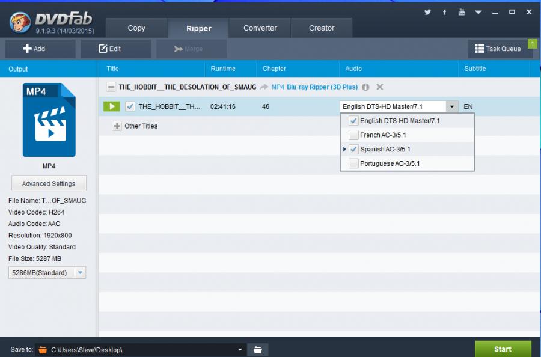Click the Audio Codec: AAC text
Screen dimensions: 541x357
(34, 224)
